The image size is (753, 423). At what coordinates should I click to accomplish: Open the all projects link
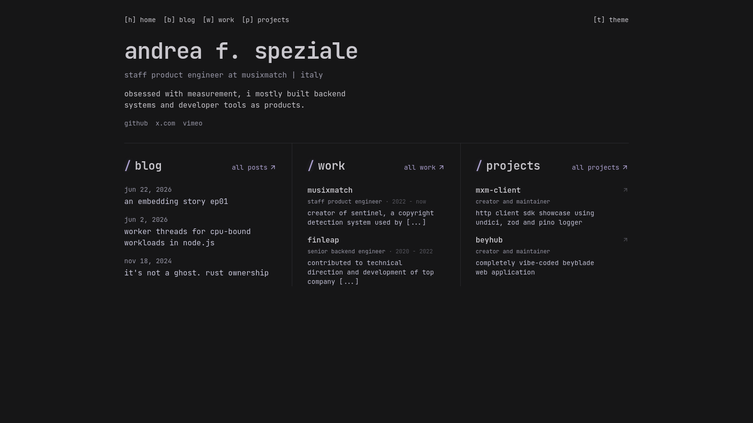tap(600, 167)
